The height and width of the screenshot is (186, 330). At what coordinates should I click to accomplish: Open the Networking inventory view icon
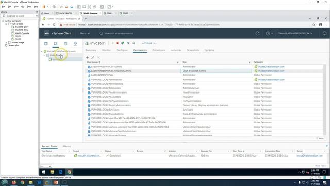[75, 44]
